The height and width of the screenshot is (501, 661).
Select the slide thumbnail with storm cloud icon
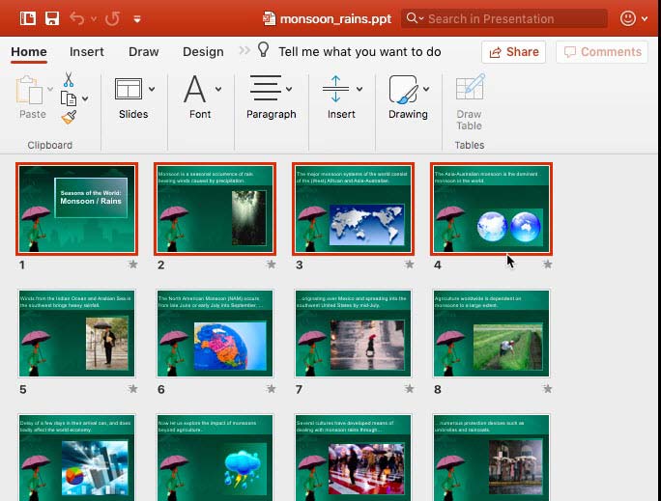coord(215,458)
